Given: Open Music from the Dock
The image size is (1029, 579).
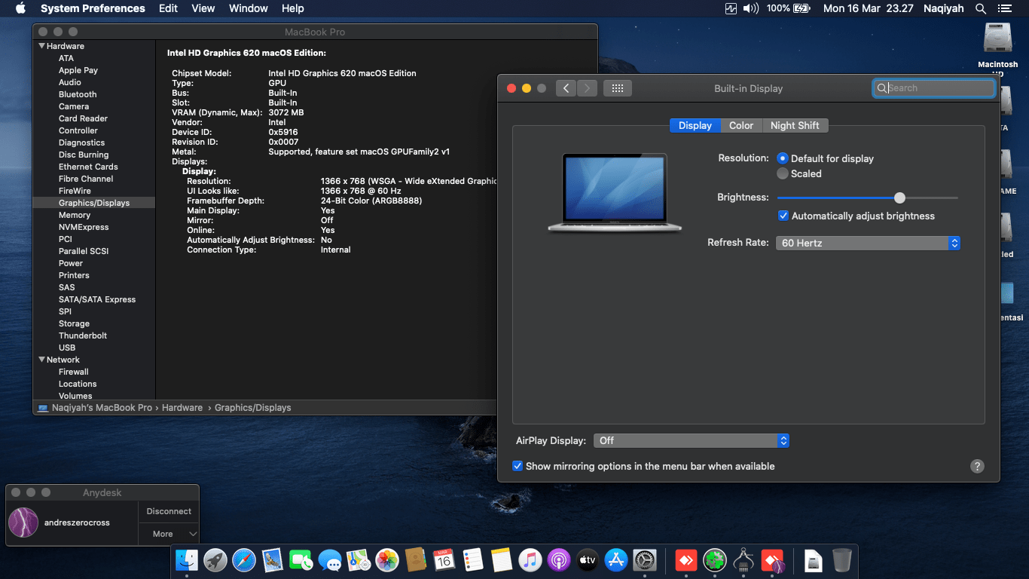Looking at the screenshot, I should [x=530, y=560].
